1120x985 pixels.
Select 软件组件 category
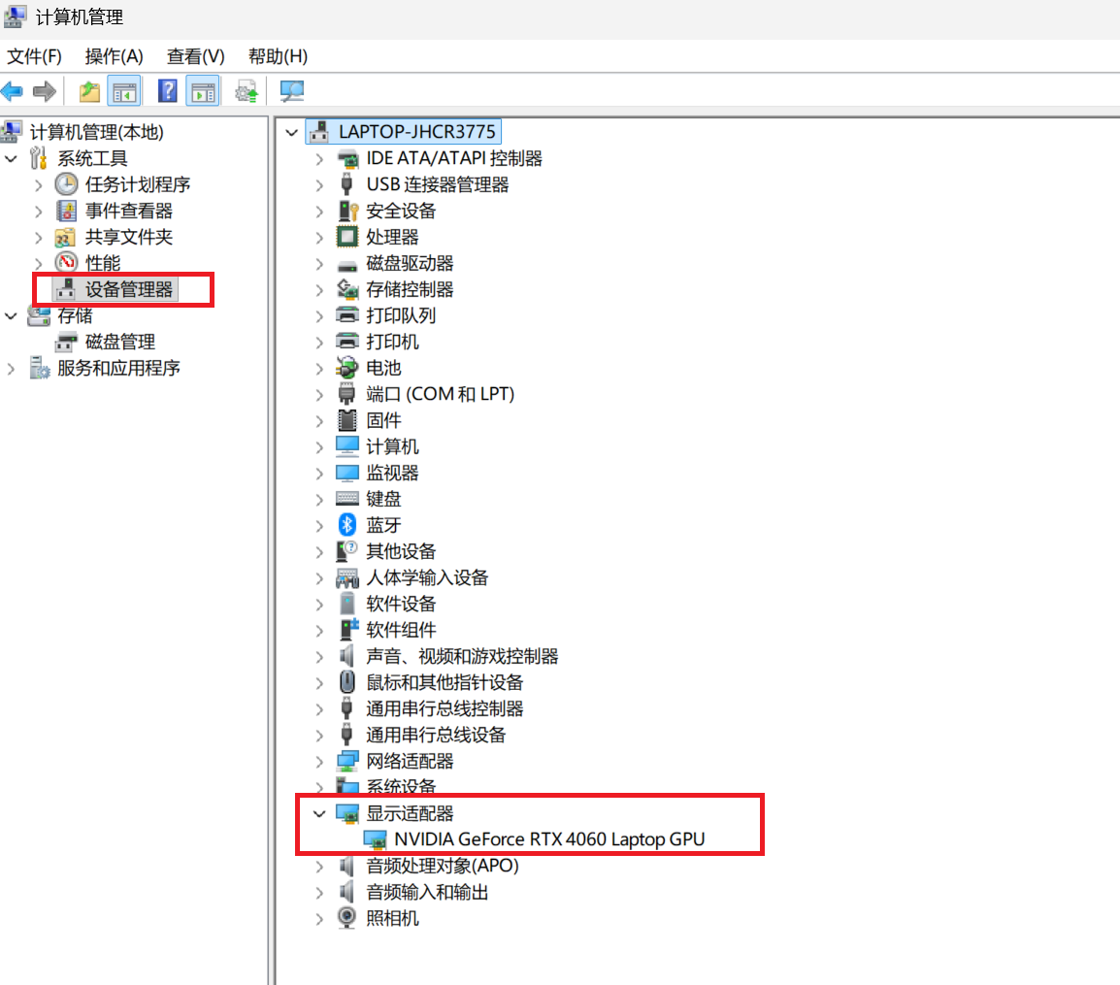(401, 630)
